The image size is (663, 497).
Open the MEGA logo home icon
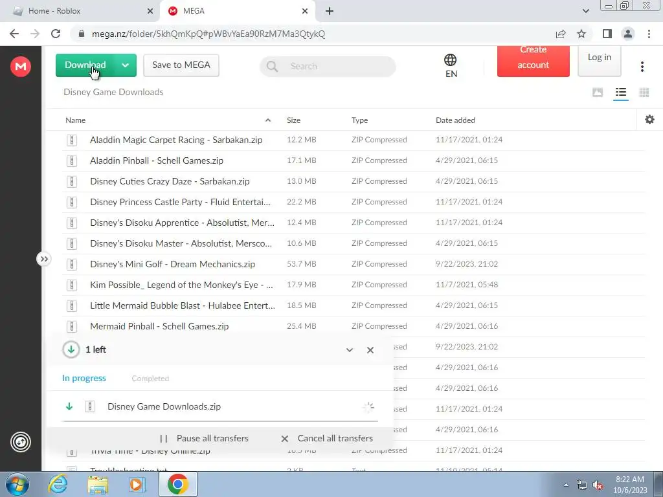(x=20, y=67)
